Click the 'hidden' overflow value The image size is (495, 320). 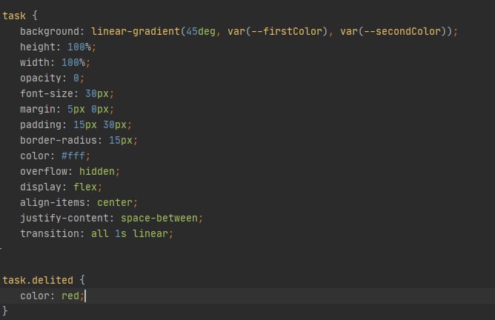click(x=97, y=171)
